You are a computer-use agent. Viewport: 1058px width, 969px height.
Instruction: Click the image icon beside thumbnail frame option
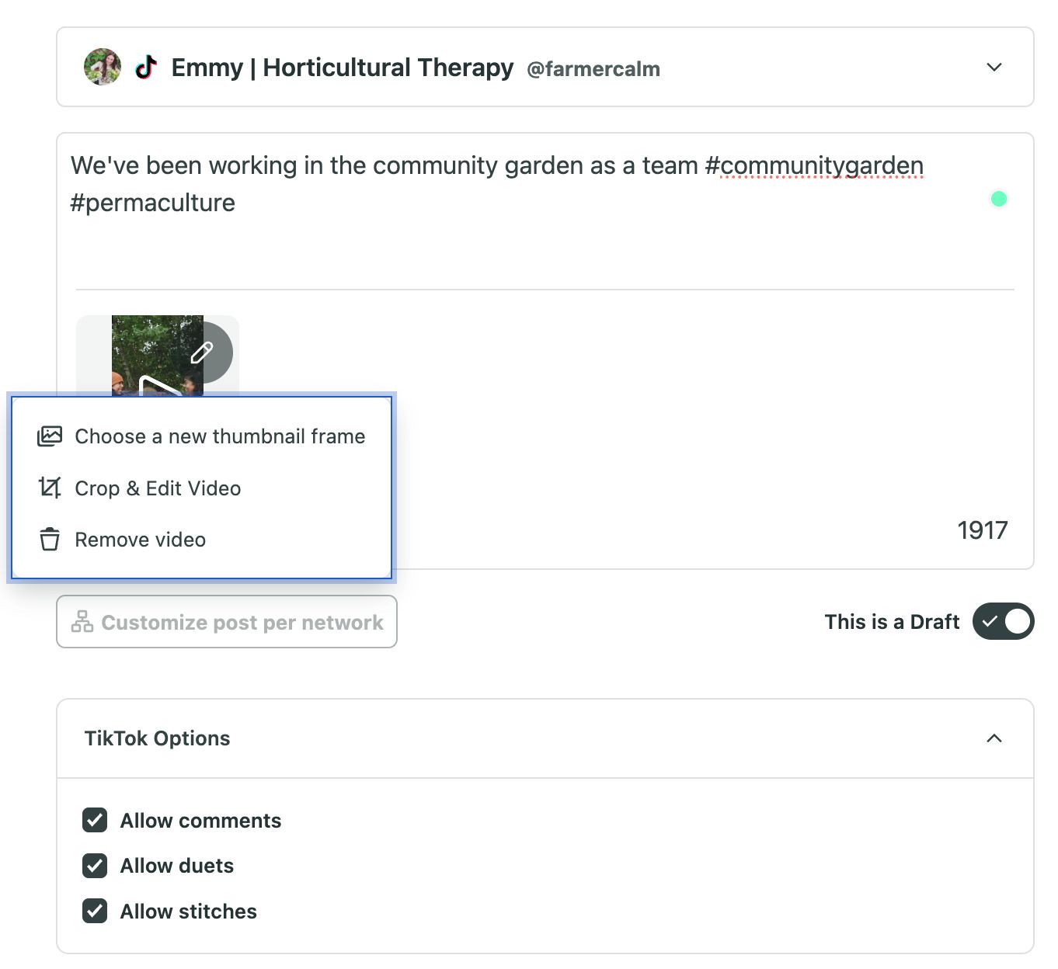coord(50,436)
